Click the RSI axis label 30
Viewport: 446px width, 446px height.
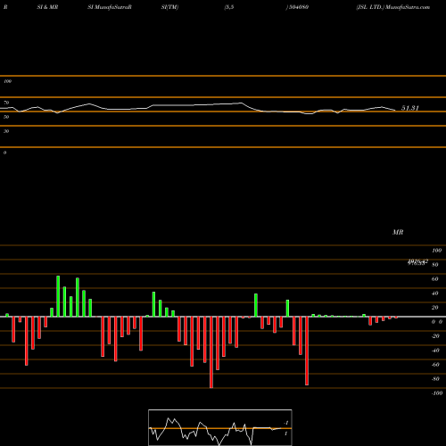(6, 131)
